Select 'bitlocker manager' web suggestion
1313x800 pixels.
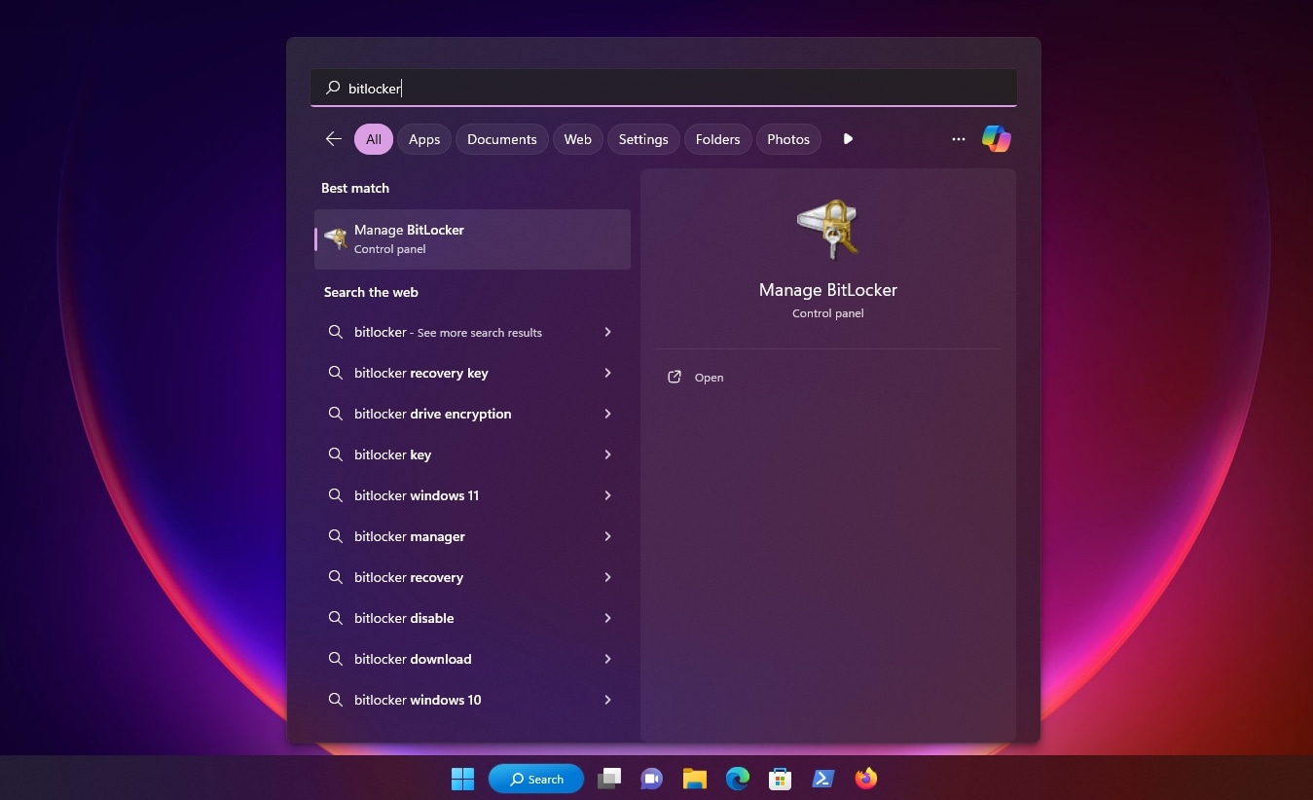(472, 536)
